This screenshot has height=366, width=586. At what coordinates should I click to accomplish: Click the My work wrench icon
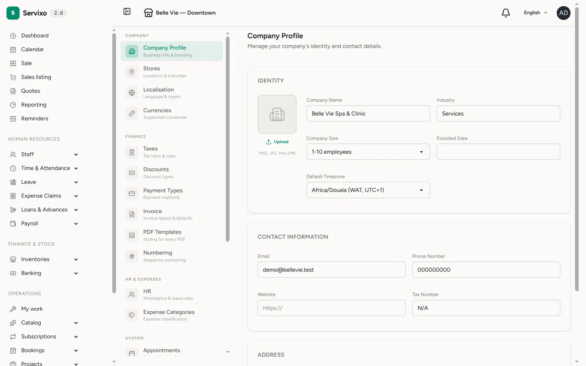(x=13, y=309)
